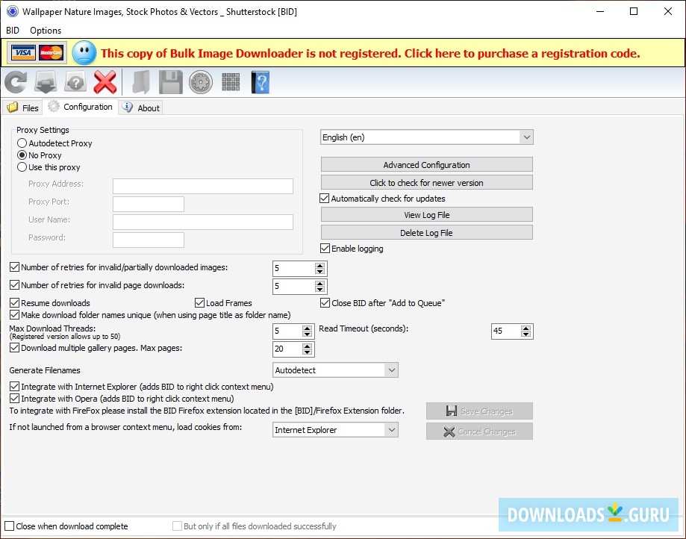Switch to the Files tab
This screenshot has height=539, width=686.
[x=23, y=108]
